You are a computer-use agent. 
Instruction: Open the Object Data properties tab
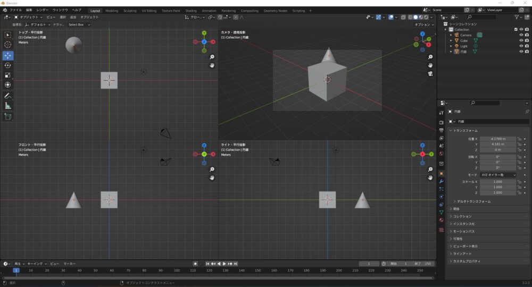tap(441, 213)
